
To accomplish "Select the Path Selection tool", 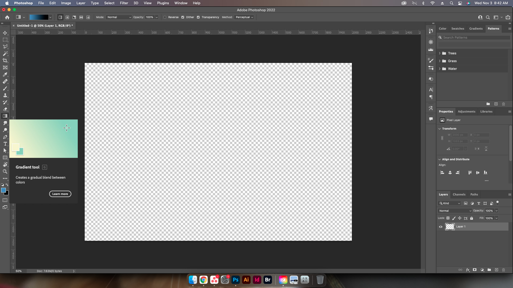I will (5, 151).
